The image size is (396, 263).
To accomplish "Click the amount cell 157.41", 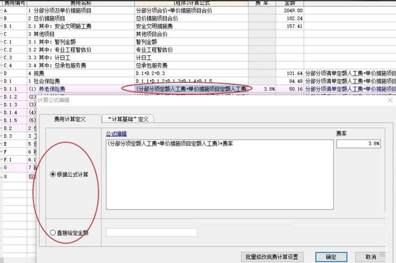I will coord(290,26).
